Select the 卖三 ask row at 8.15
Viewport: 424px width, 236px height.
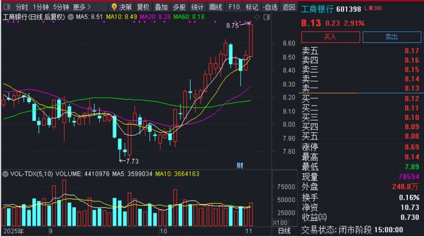[x=361, y=69]
